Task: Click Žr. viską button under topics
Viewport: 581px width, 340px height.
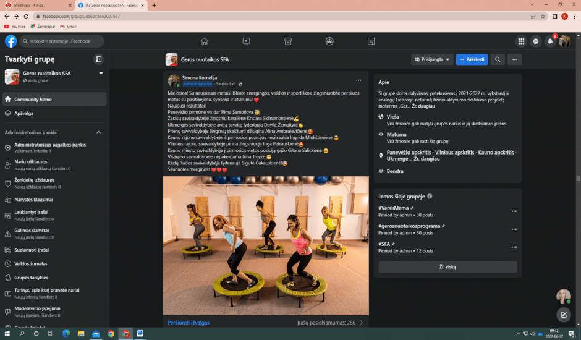Action: click(x=447, y=267)
